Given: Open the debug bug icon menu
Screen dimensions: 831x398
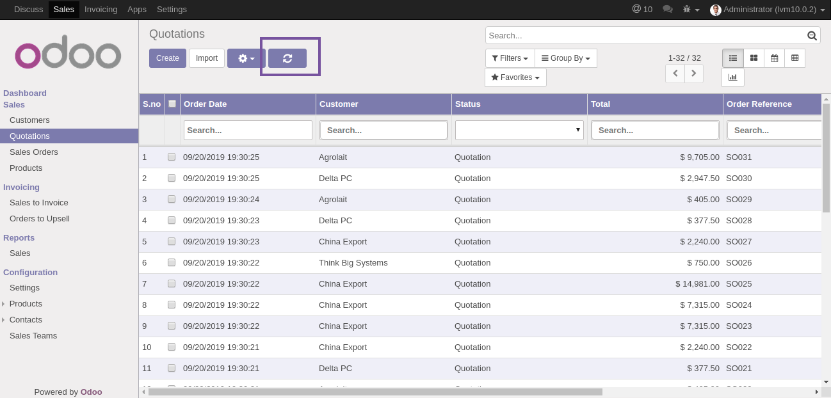Looking at the screenshot, I should point(691,9).
